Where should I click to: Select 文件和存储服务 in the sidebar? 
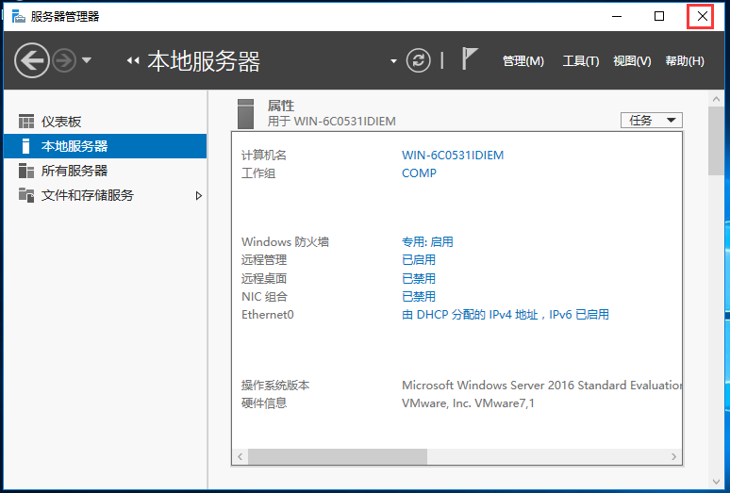(x=105, y=195)
